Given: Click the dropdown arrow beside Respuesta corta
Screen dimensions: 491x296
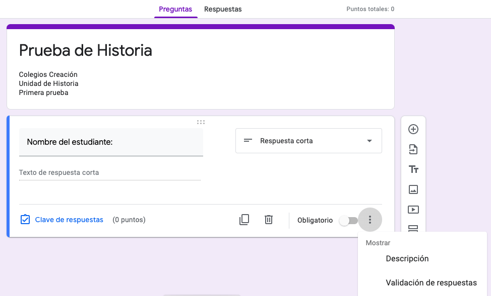Looking at the screenshot, I should coord(370,141).
